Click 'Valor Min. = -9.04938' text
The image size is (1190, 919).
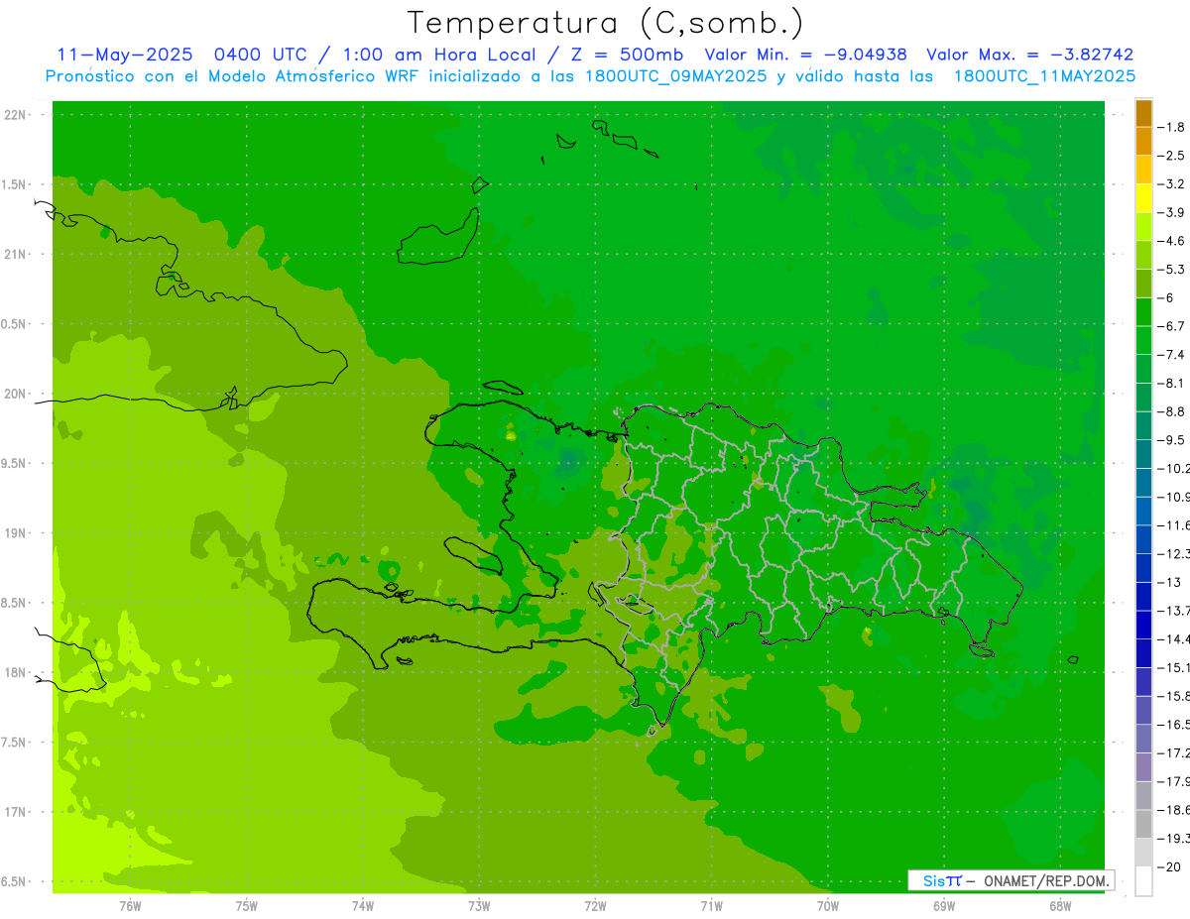coord(805,55)
